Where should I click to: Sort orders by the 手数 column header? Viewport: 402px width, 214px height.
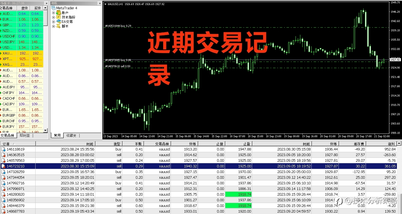point(133,144)
